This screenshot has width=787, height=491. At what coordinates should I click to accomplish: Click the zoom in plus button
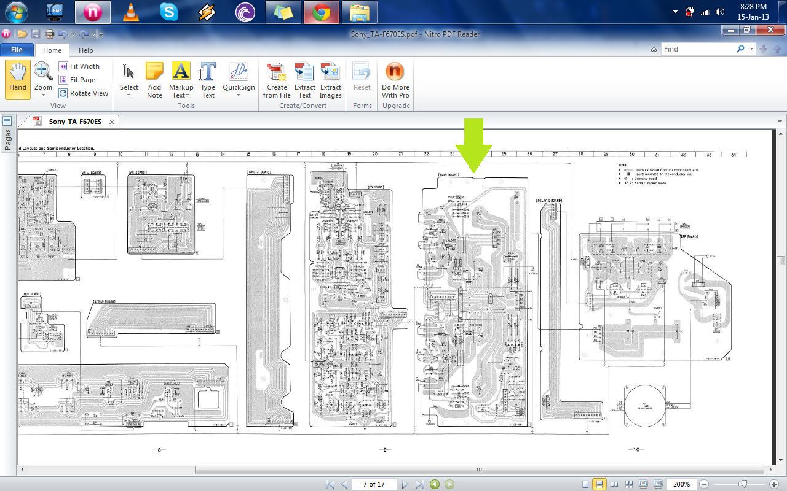774,484
